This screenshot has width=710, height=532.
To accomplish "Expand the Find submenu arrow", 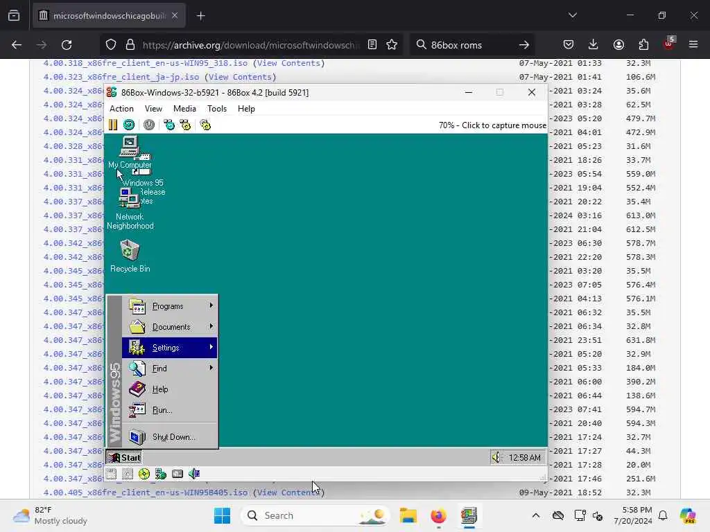I will [211, 368].
